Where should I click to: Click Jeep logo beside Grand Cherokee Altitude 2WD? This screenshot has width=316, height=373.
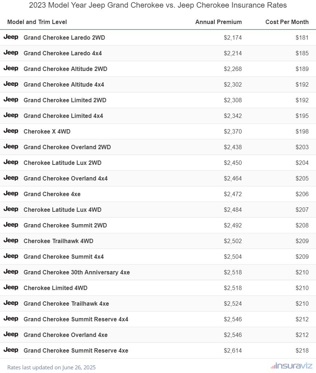coord(11,68)
